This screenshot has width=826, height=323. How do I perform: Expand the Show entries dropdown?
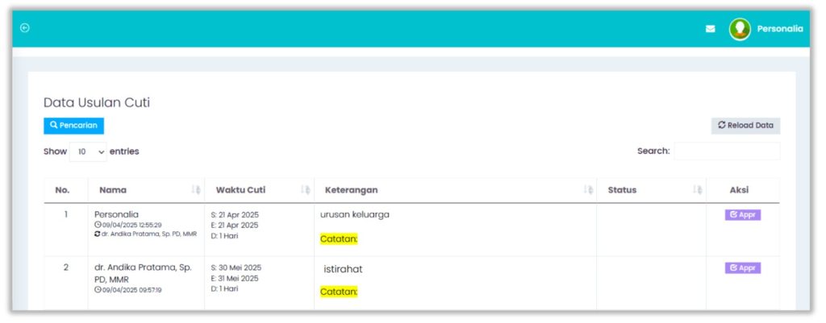pyautogui.click(x=88, y=151)
